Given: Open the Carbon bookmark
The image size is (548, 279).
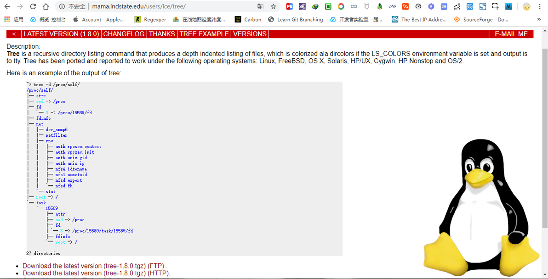Looking at the screenshot, I should click(x=248, y=20).
